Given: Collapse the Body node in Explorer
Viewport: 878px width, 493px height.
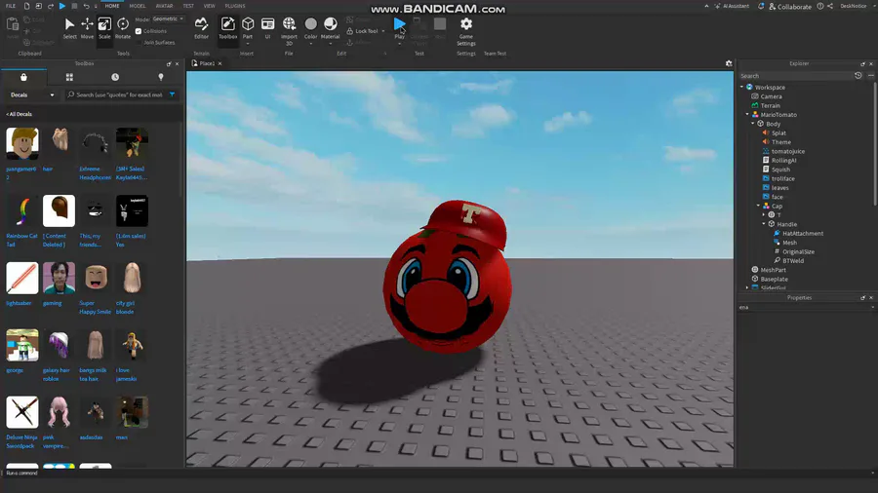Looking at the screenshot, I should point(753,124).
